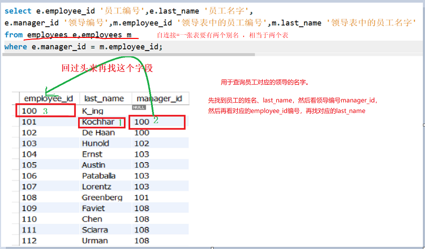Click the Urman last_name cell

click(x=105, y=241)
